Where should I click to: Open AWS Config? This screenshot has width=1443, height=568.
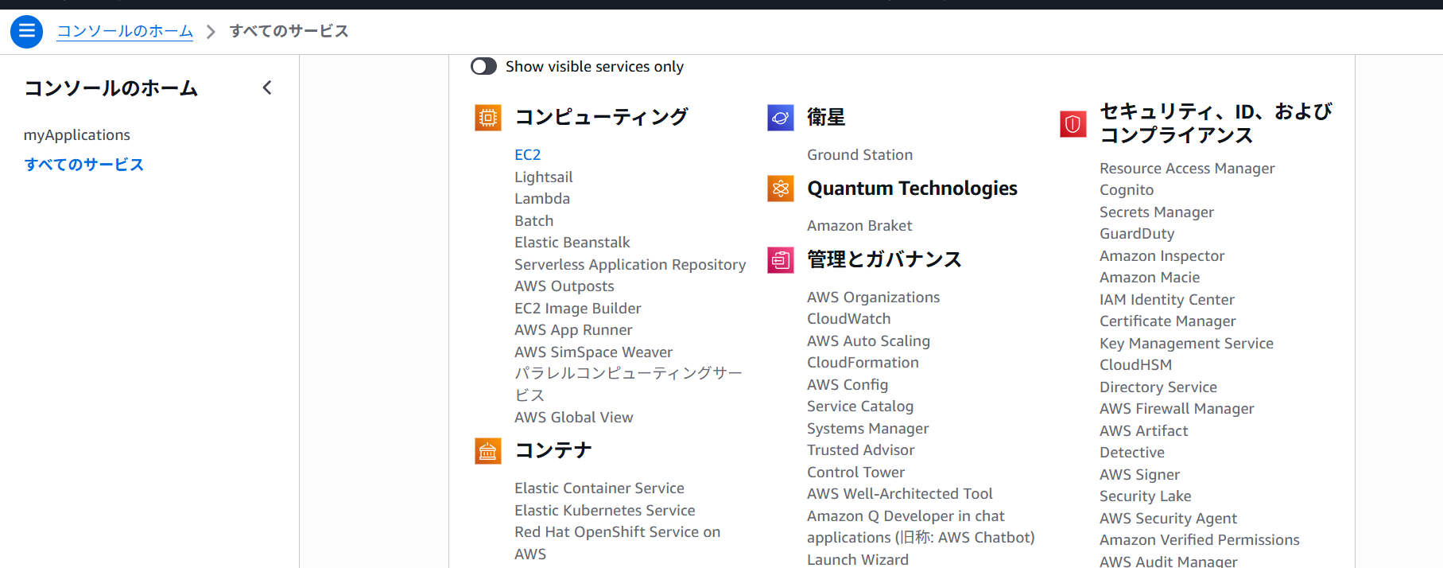click(x=848, y=385)
